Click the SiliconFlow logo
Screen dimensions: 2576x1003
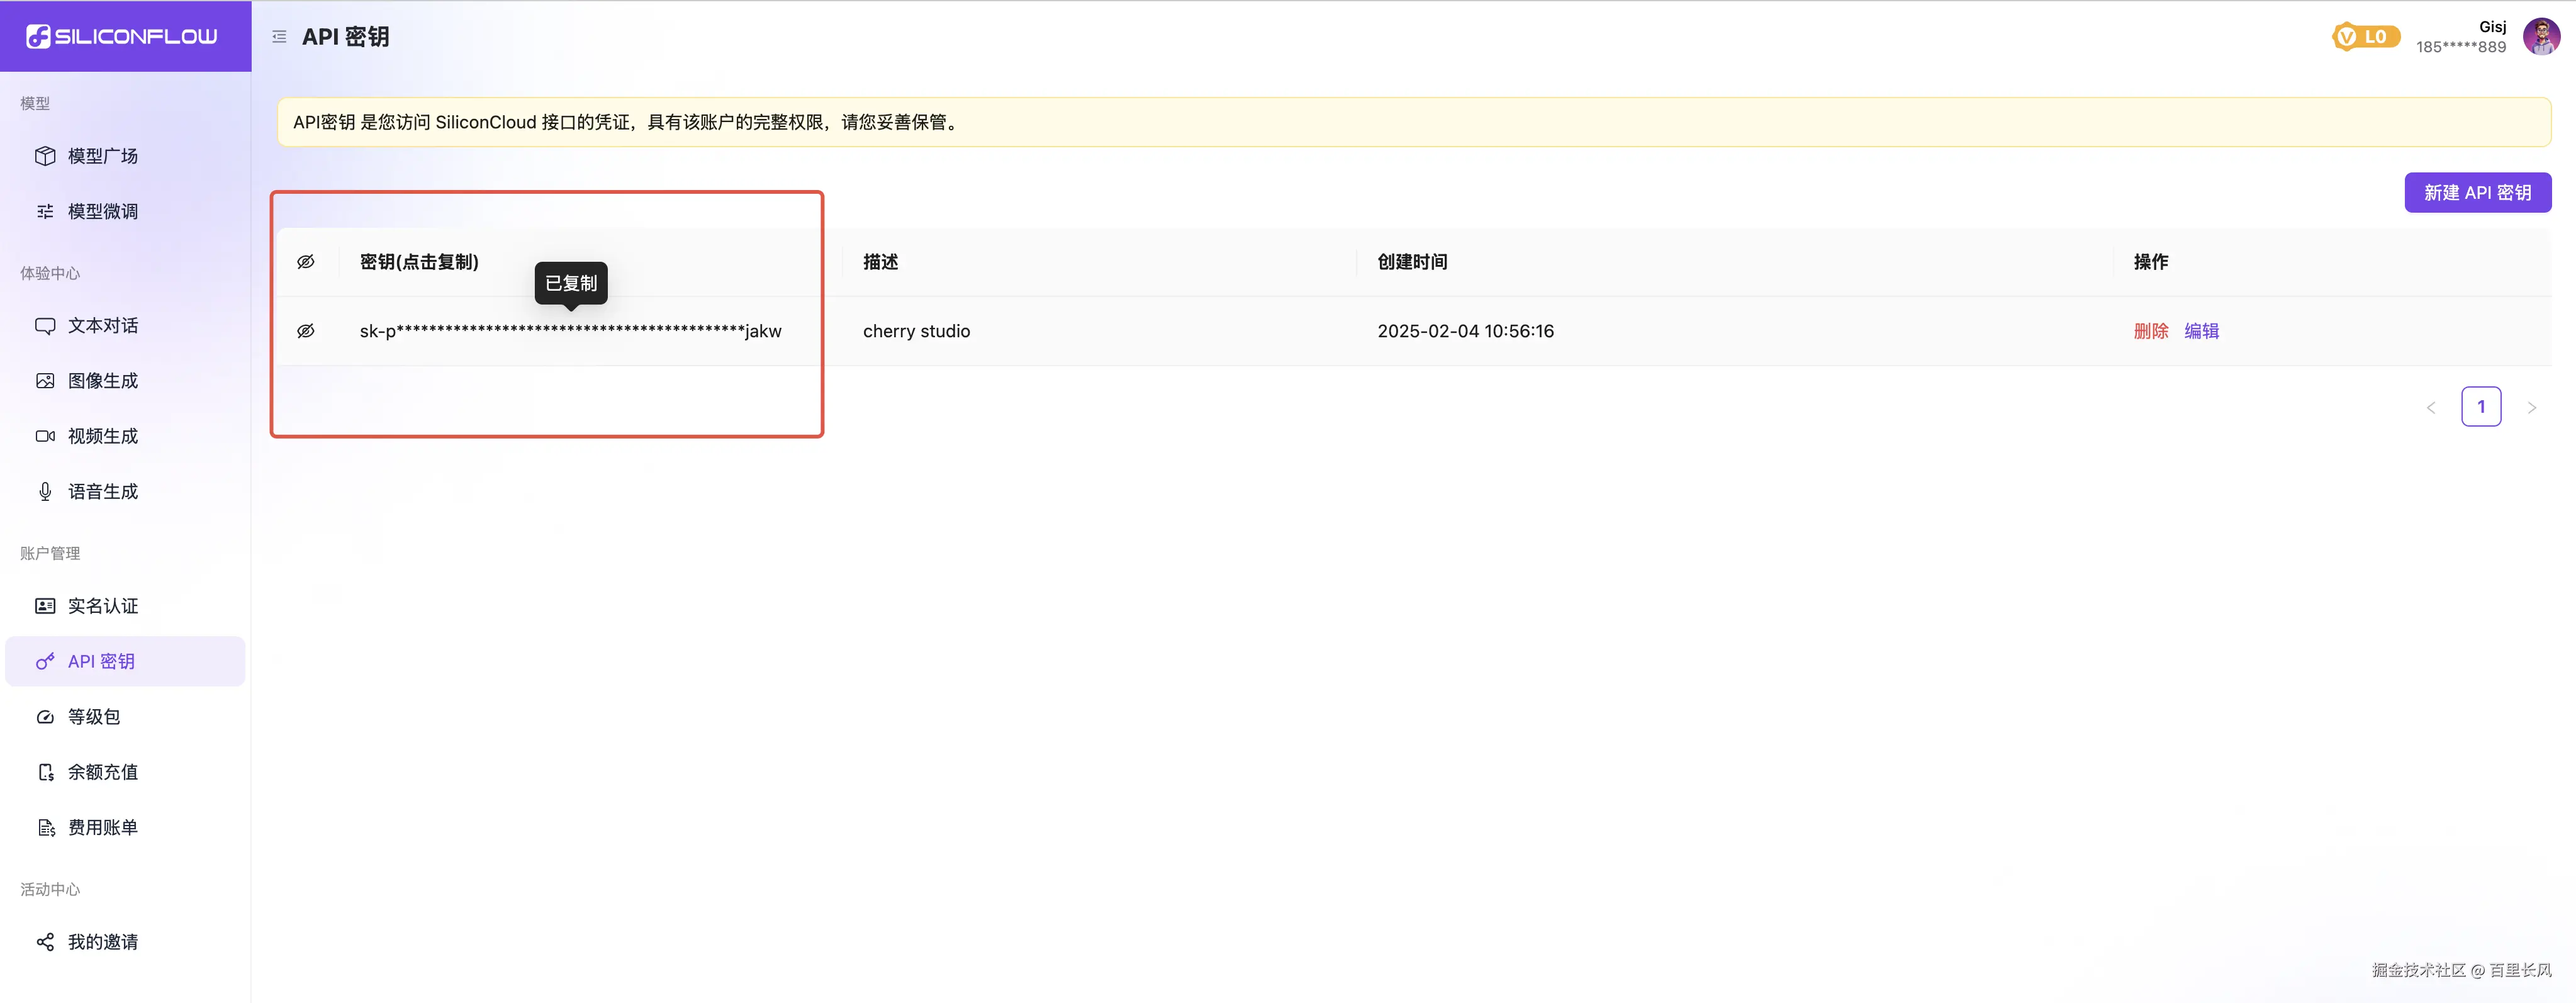(122, 37)
